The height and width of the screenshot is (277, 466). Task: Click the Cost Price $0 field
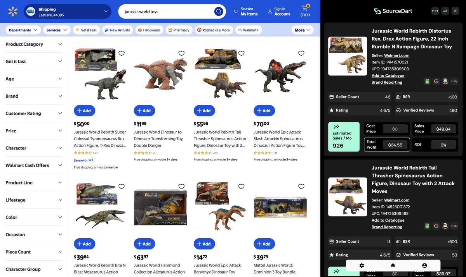tap(395, 129)
